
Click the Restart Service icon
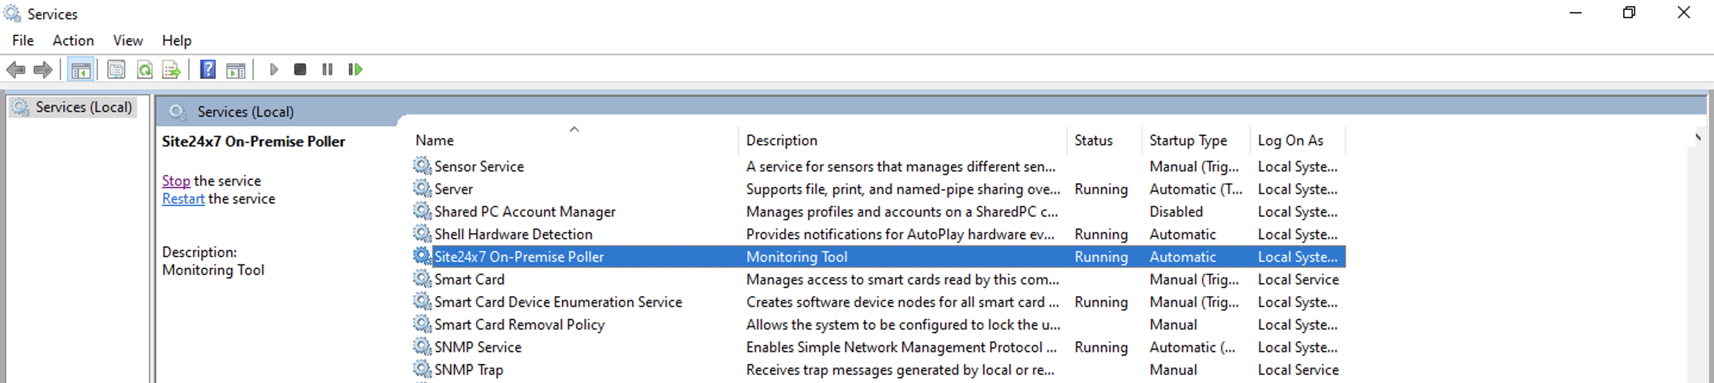pyautogui.click(x=355, y=69)
